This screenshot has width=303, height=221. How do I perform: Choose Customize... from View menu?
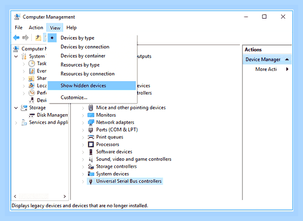coord(92,97)
